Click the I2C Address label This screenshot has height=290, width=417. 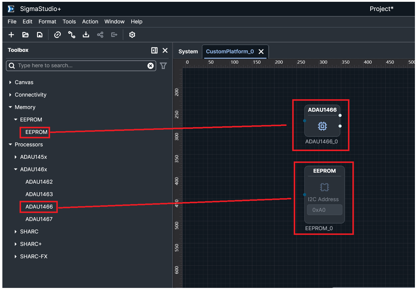[323, 199]
